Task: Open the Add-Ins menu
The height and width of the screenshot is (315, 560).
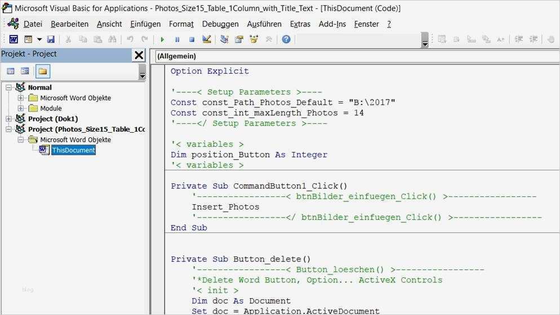Action: point(332,24)
